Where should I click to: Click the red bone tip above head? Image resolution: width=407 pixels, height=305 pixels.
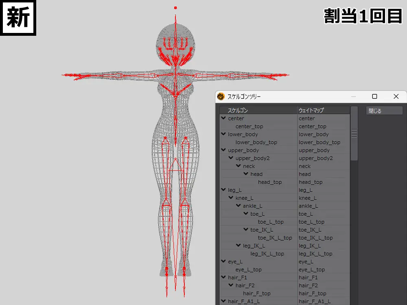coord(175,8)
